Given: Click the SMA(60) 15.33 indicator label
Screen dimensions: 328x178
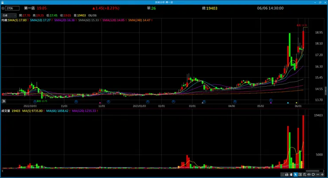Looking at the screenshot, I should (89, 20).
